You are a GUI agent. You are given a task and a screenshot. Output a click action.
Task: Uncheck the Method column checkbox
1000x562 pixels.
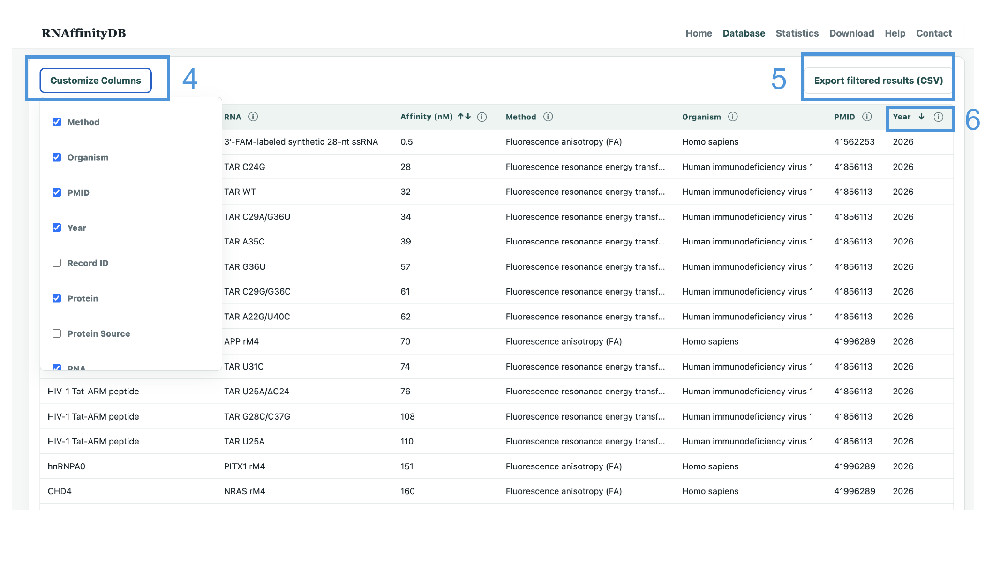[x=57, y=122]
